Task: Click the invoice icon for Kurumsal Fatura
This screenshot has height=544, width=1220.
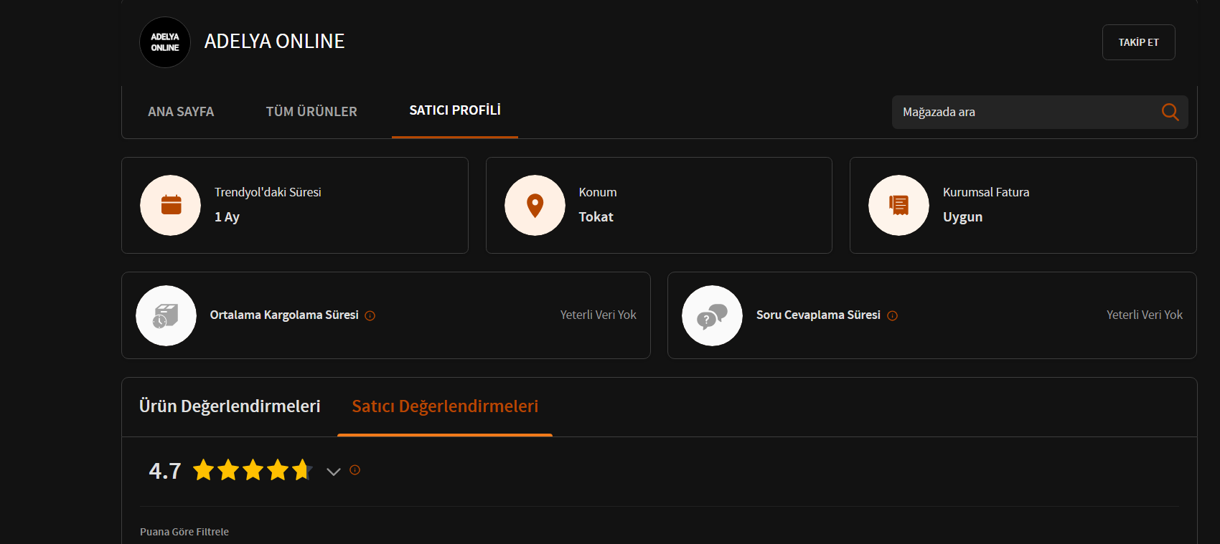Action: tap(898, 205)
